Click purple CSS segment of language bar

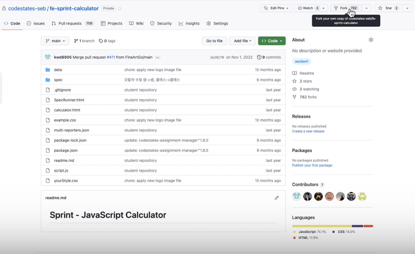(357, 226)
